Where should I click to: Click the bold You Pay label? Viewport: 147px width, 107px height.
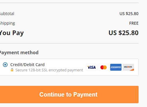coord(12,33)
